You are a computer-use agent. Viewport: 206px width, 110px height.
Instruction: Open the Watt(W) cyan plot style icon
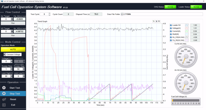click(x=187, y=34)
